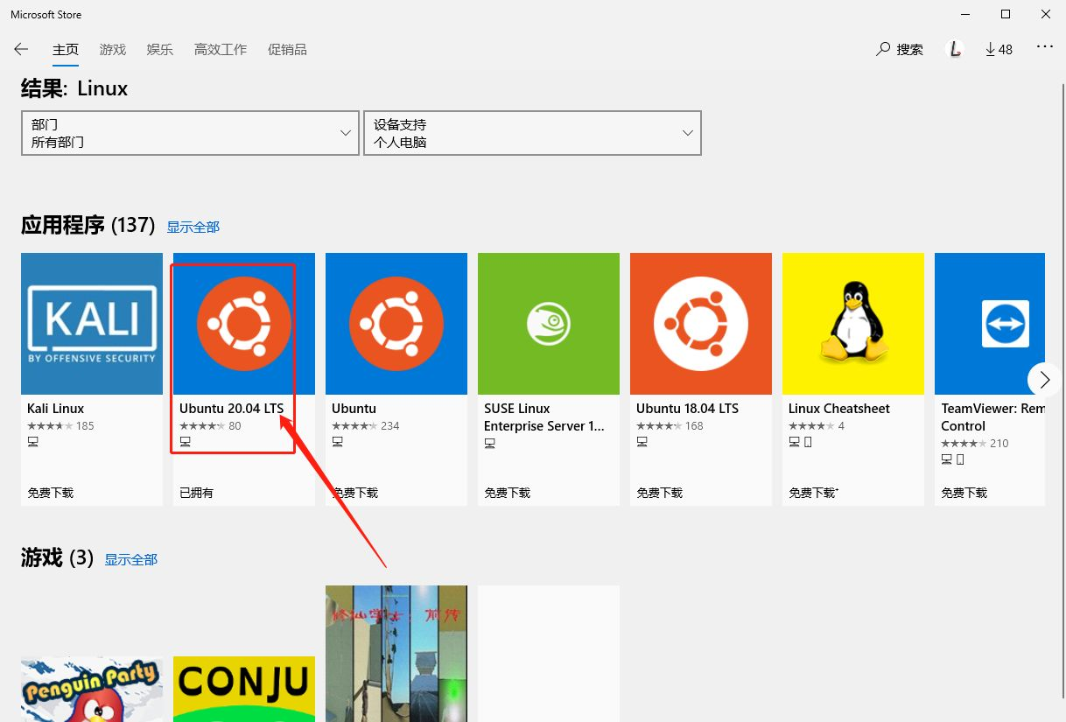The width and height of the screenshot is (1066, 722).
Task: Open the Ubuntu 18.04 LTS app icon
Action: pos(701,324)
